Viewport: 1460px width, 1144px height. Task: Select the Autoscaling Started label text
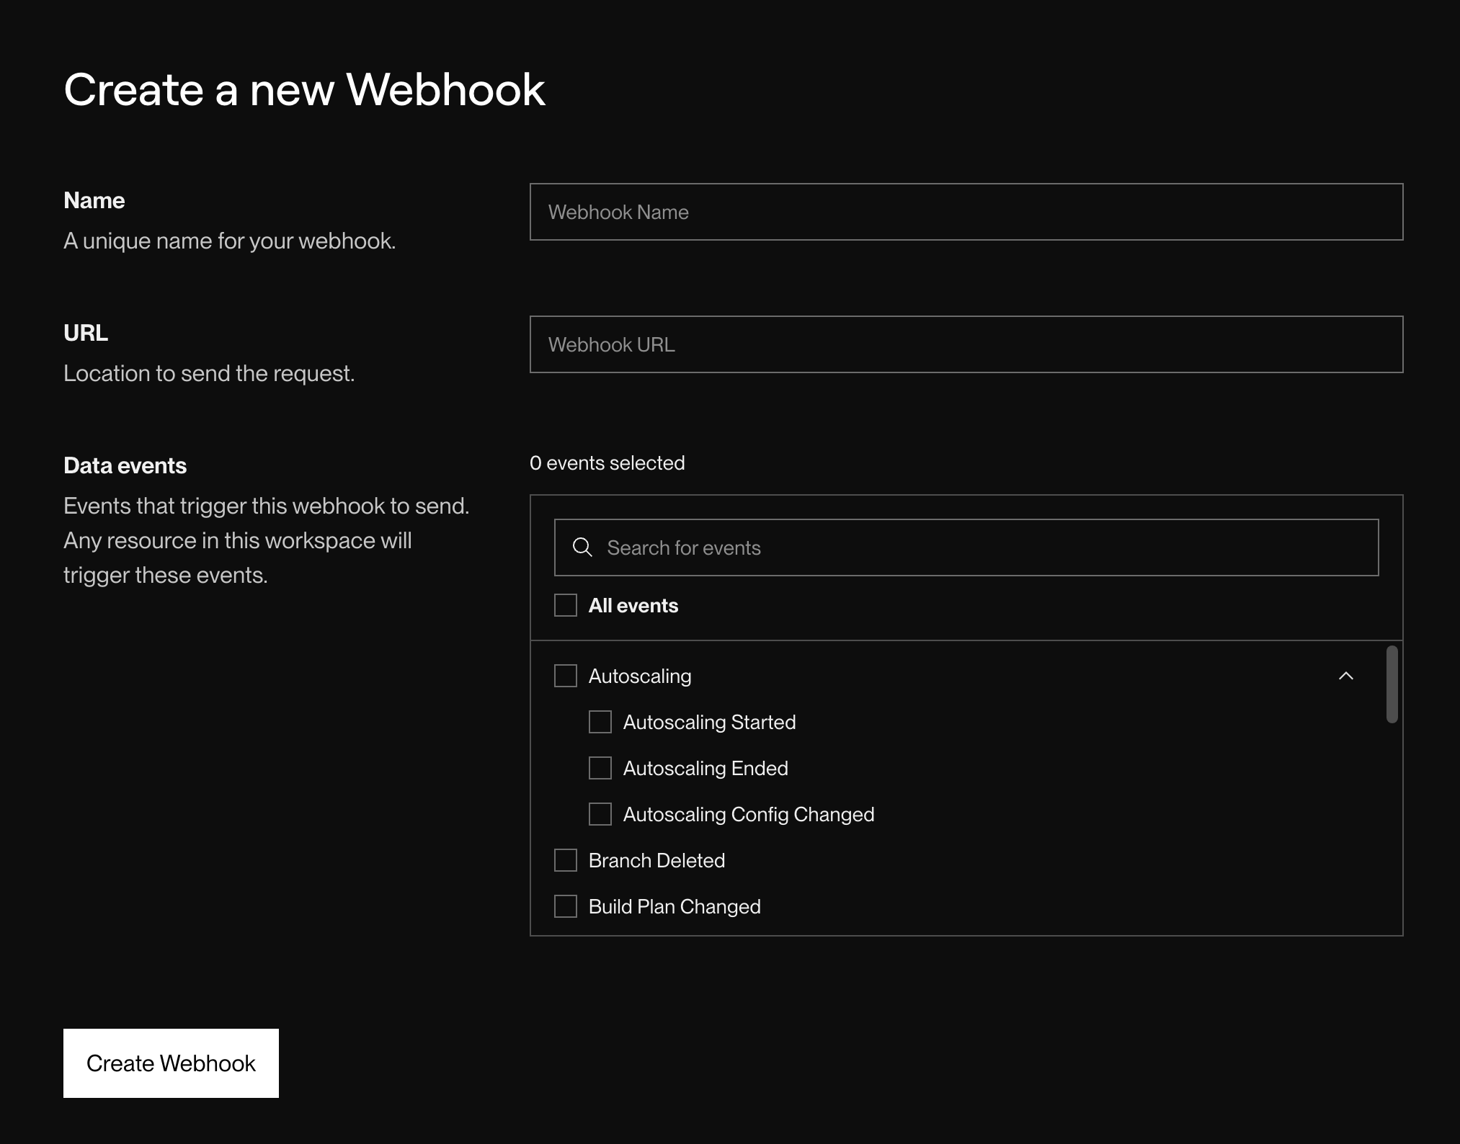[x=709, y=722]
